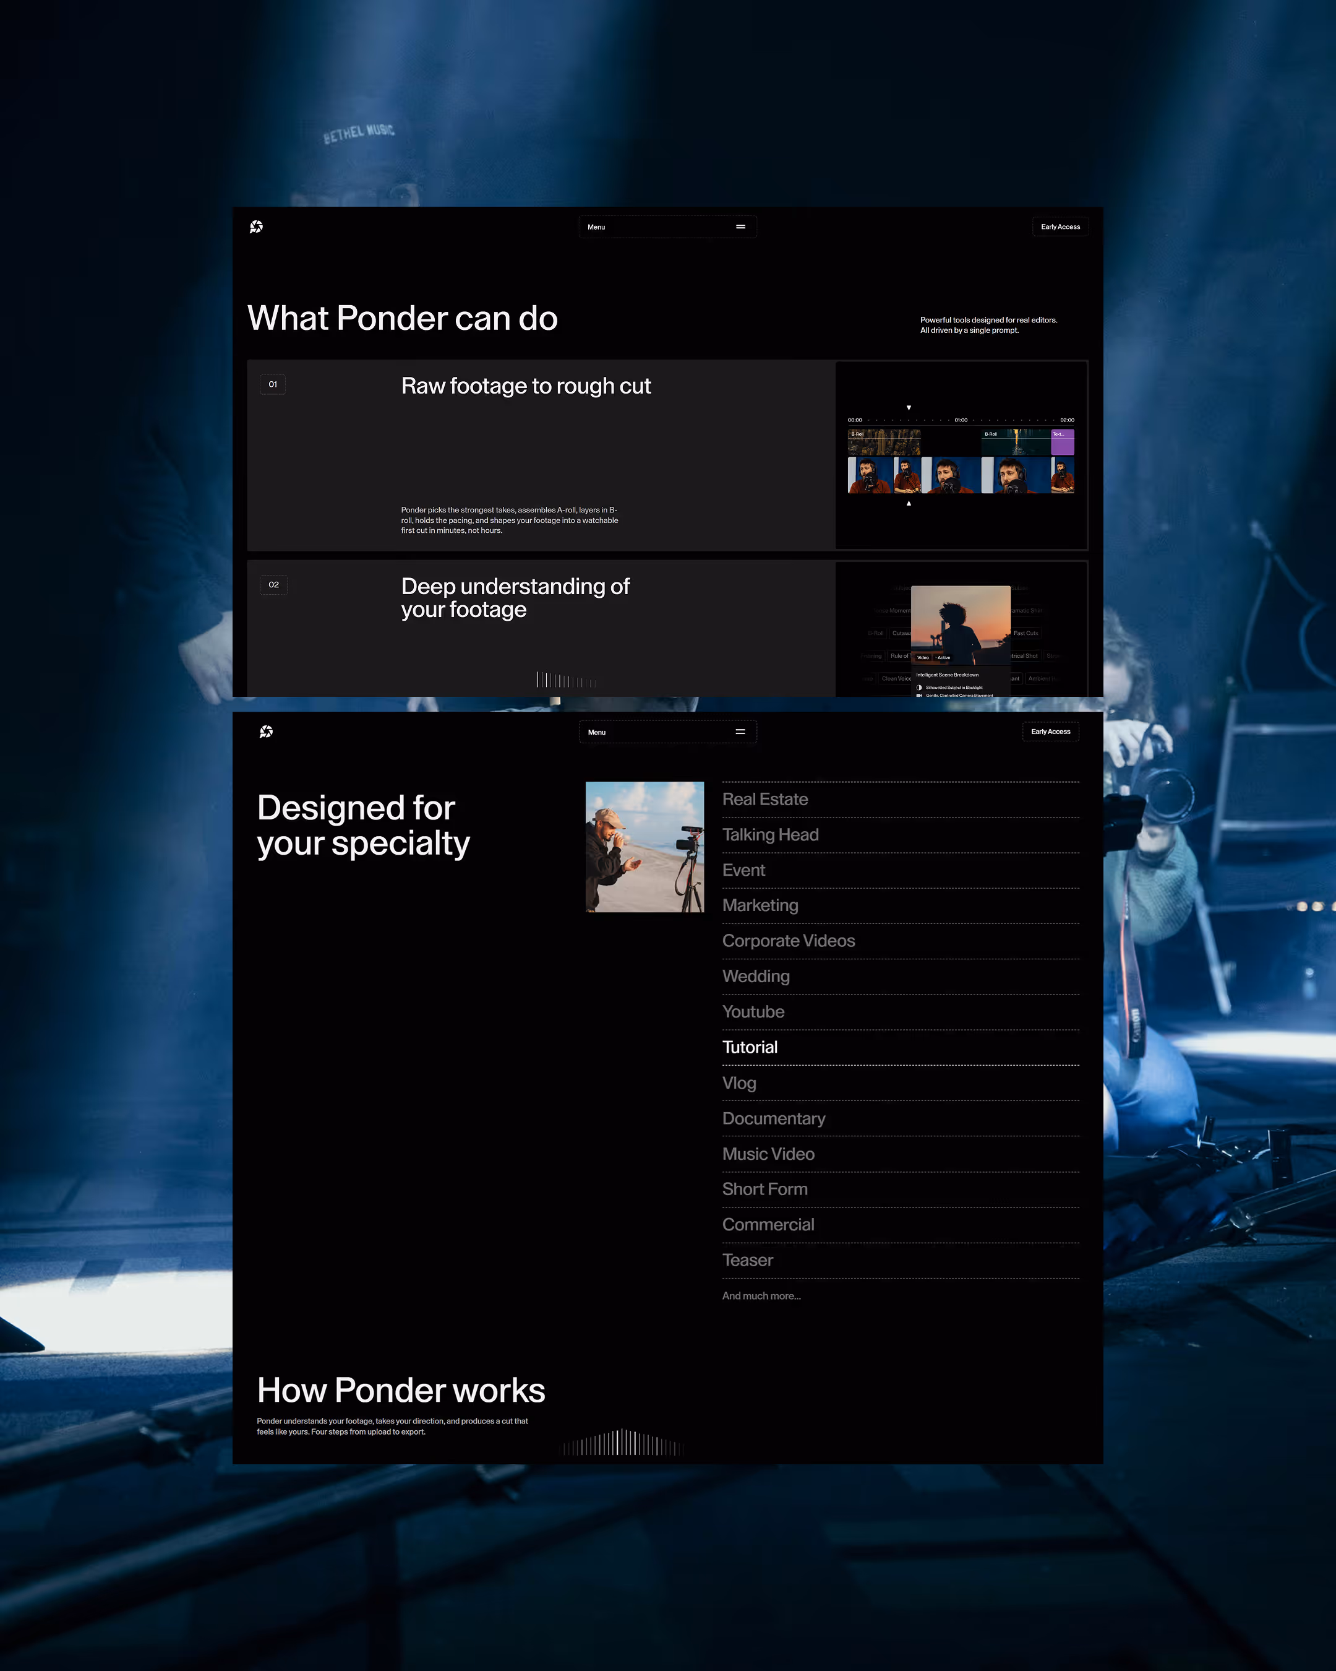The image size is (1336, 1671).
Task: Click the 02:00 timecode on the timeline ruler
Action: point(1067,420)
